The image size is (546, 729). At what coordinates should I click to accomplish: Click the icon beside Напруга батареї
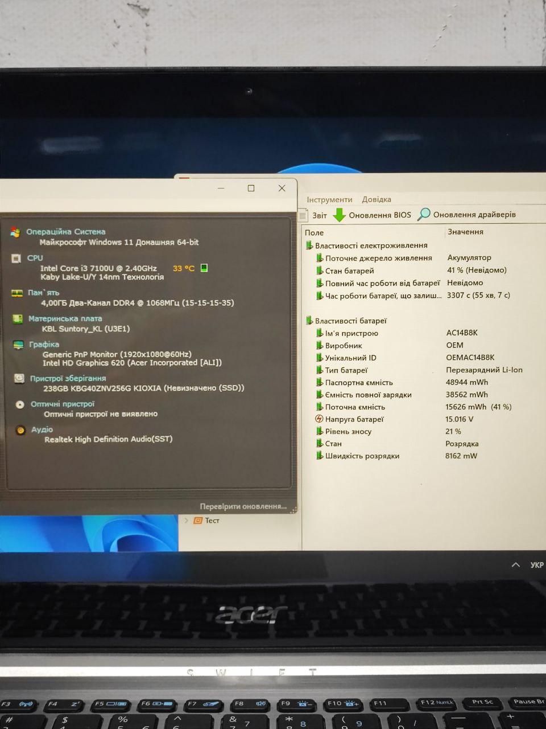pos(319,419)
